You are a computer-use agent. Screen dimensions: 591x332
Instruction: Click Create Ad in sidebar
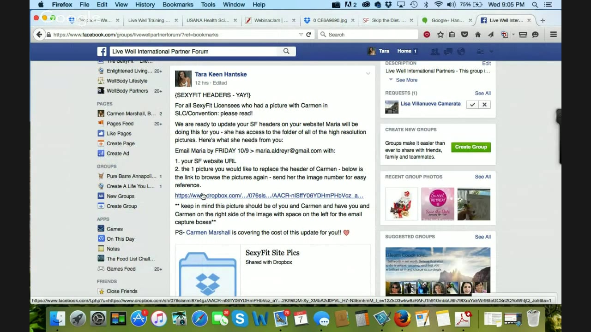click(x=118, y=154)
